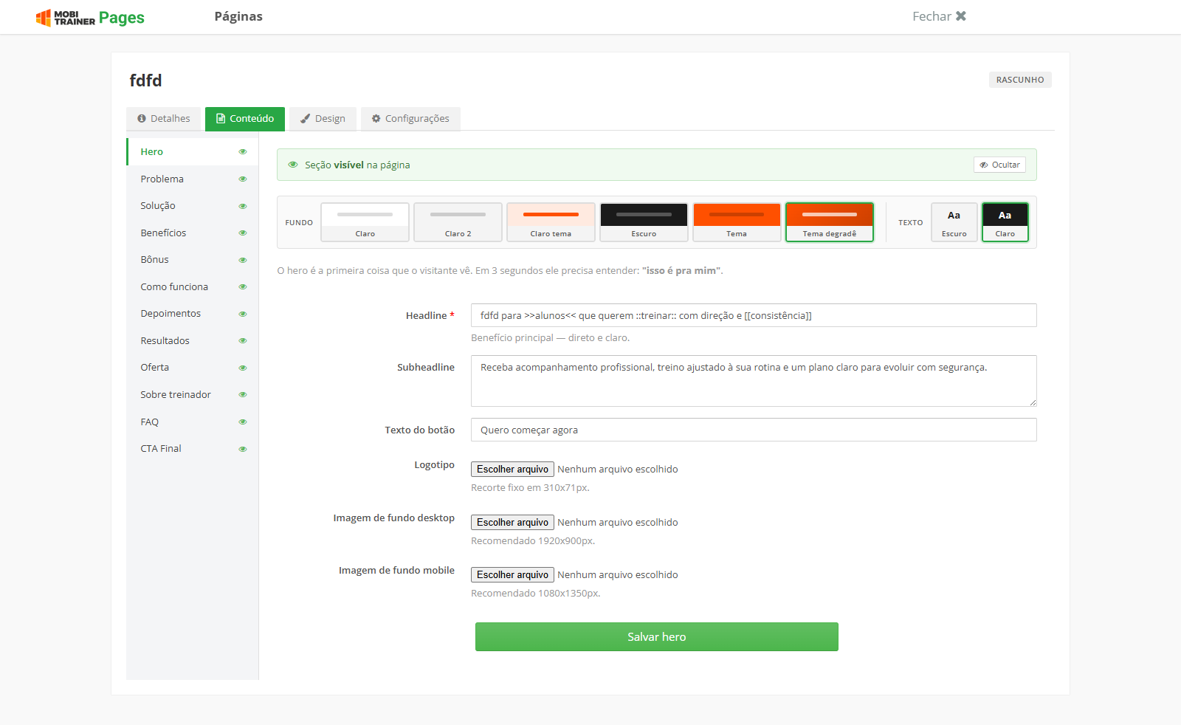The width and height of the screenshot is (1181, 725).
Task: Toggle visibility eye for Problema section
Action: [243, 179]
